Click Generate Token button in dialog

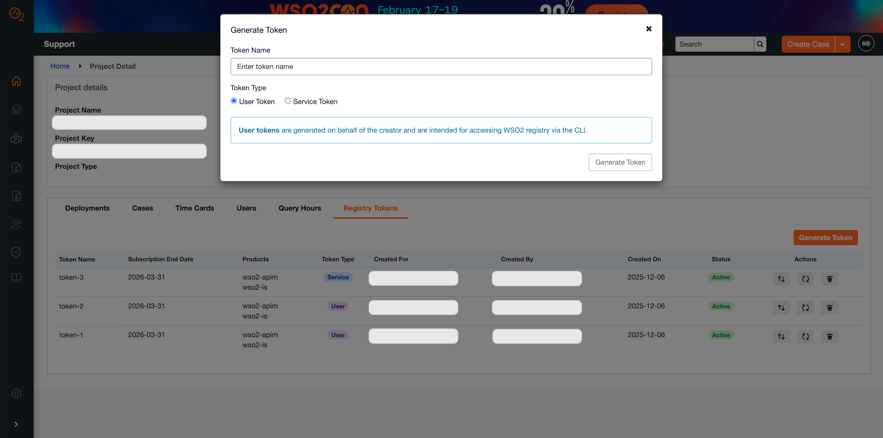tap(620, 162)
